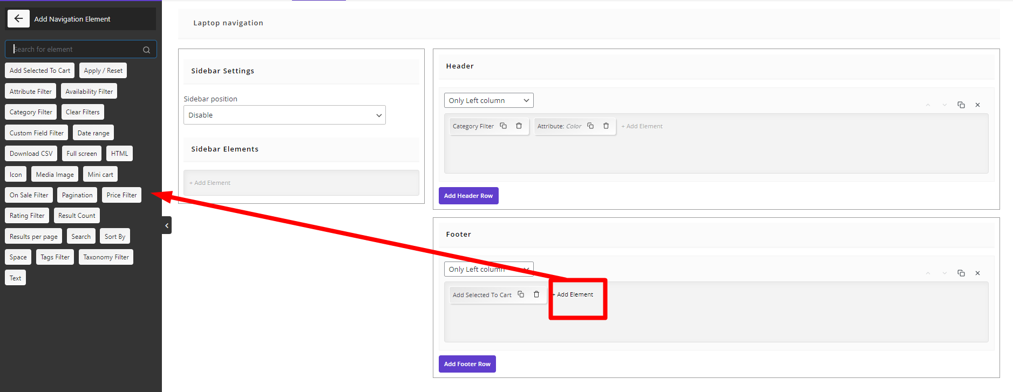Viewport: 1013px width, 392px height.
Task: Collapse the left panel with chevron handle
Action: [167, 225]
